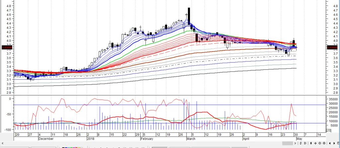Viewport: 340px width, 148px height.
Task: Click the right 3.83000 price tag
Action: point(332,47)
